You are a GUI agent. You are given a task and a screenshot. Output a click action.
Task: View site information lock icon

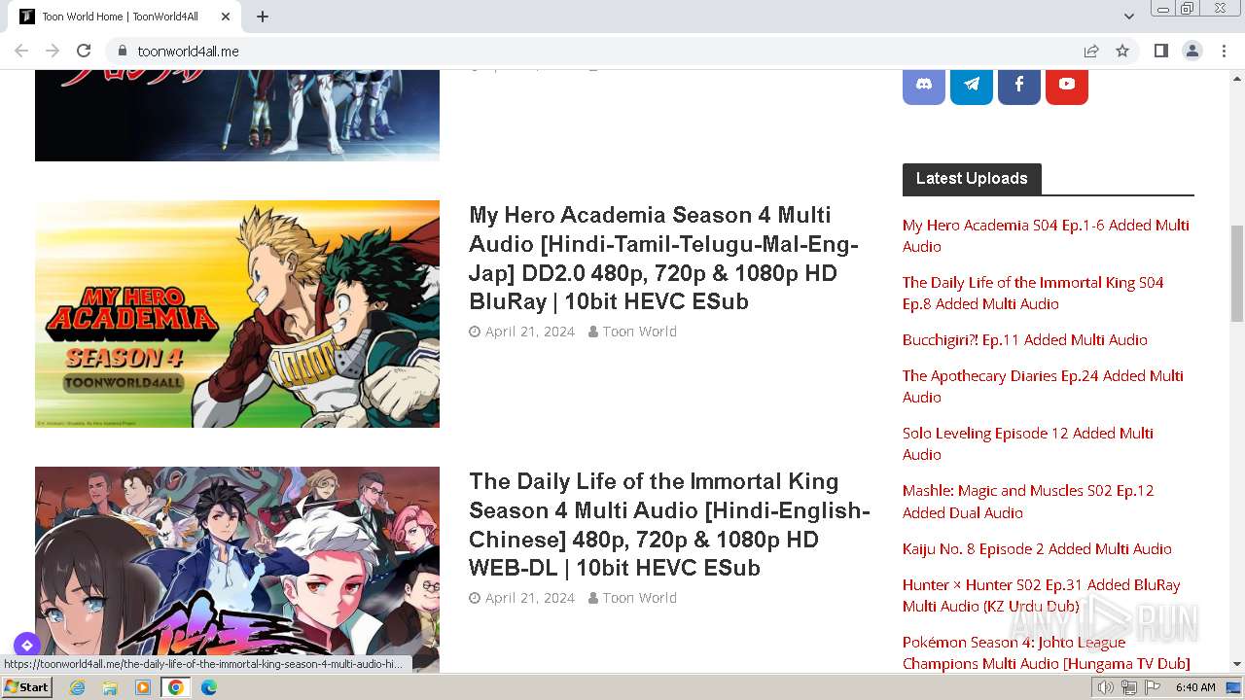click(122, 51)
